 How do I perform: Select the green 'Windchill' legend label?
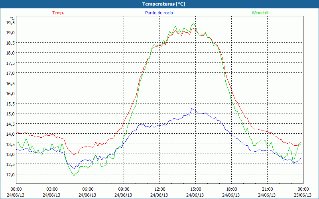click(260, 13)
